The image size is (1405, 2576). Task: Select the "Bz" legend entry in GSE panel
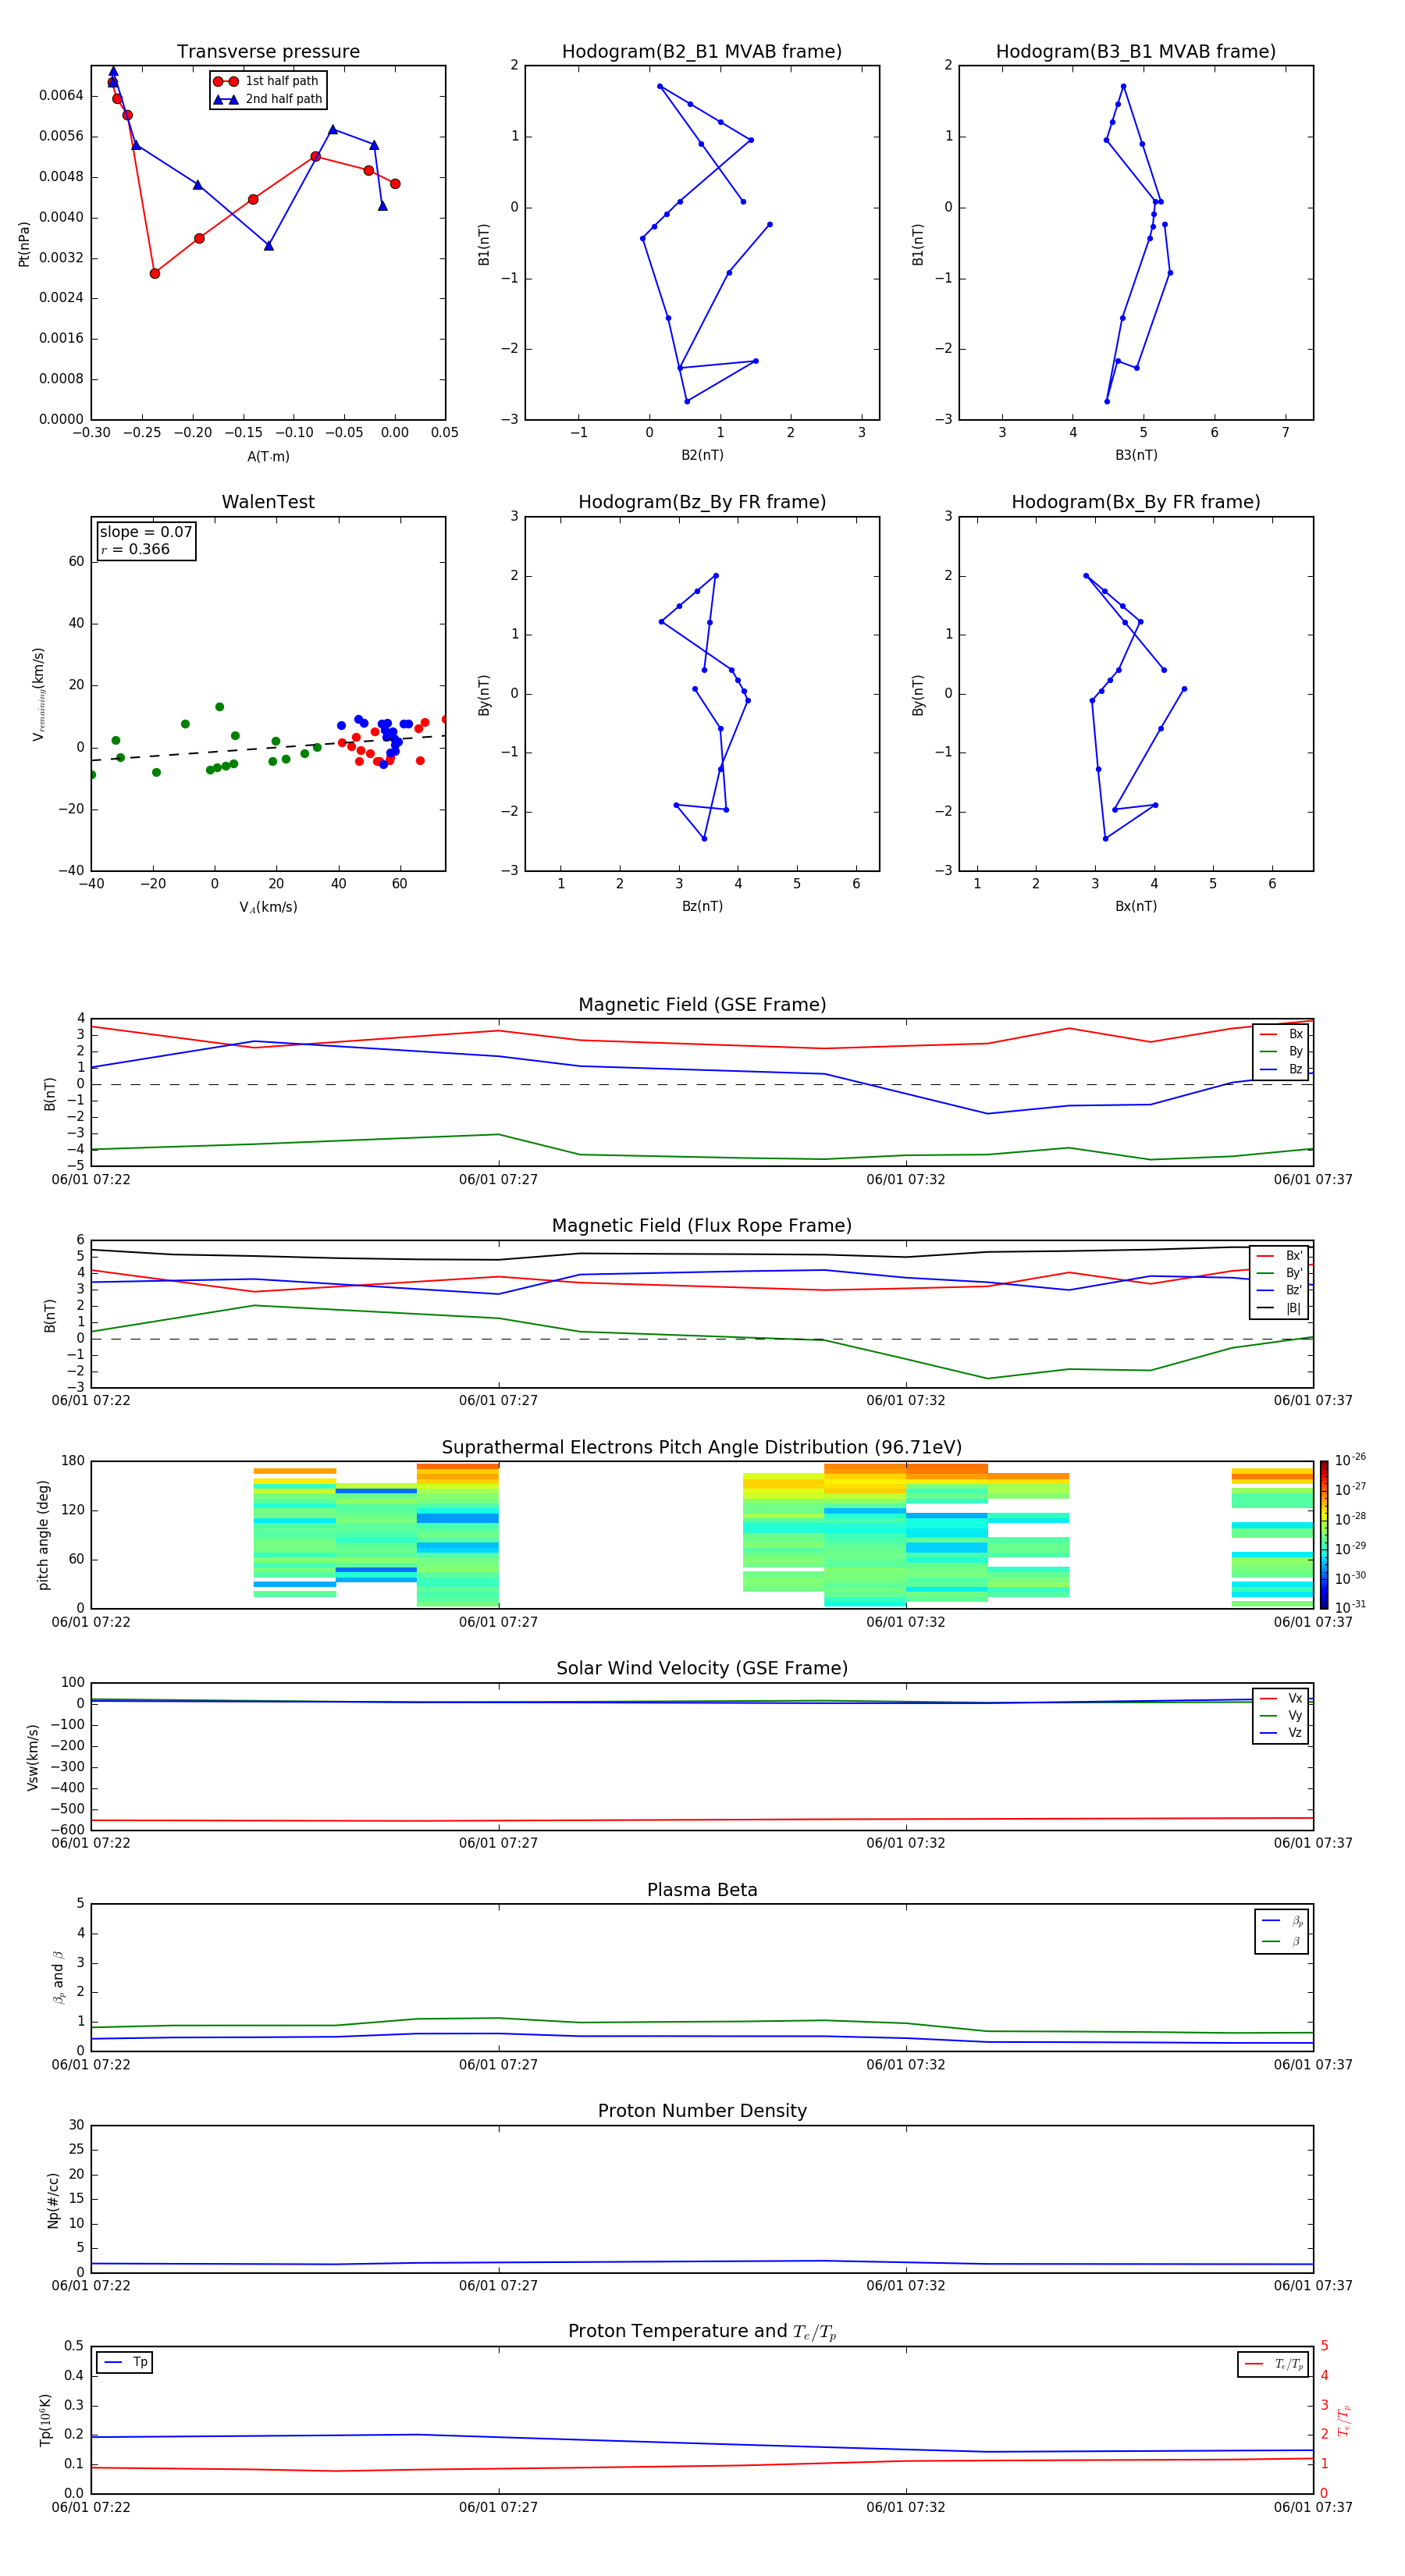[1282, 1069]
